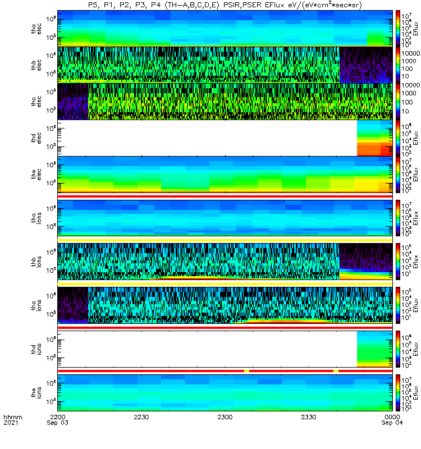The height and width of the screenshot is (449, 421).
Task: Click the color bar beside the tha elec panel
Action: pos(398,29)
